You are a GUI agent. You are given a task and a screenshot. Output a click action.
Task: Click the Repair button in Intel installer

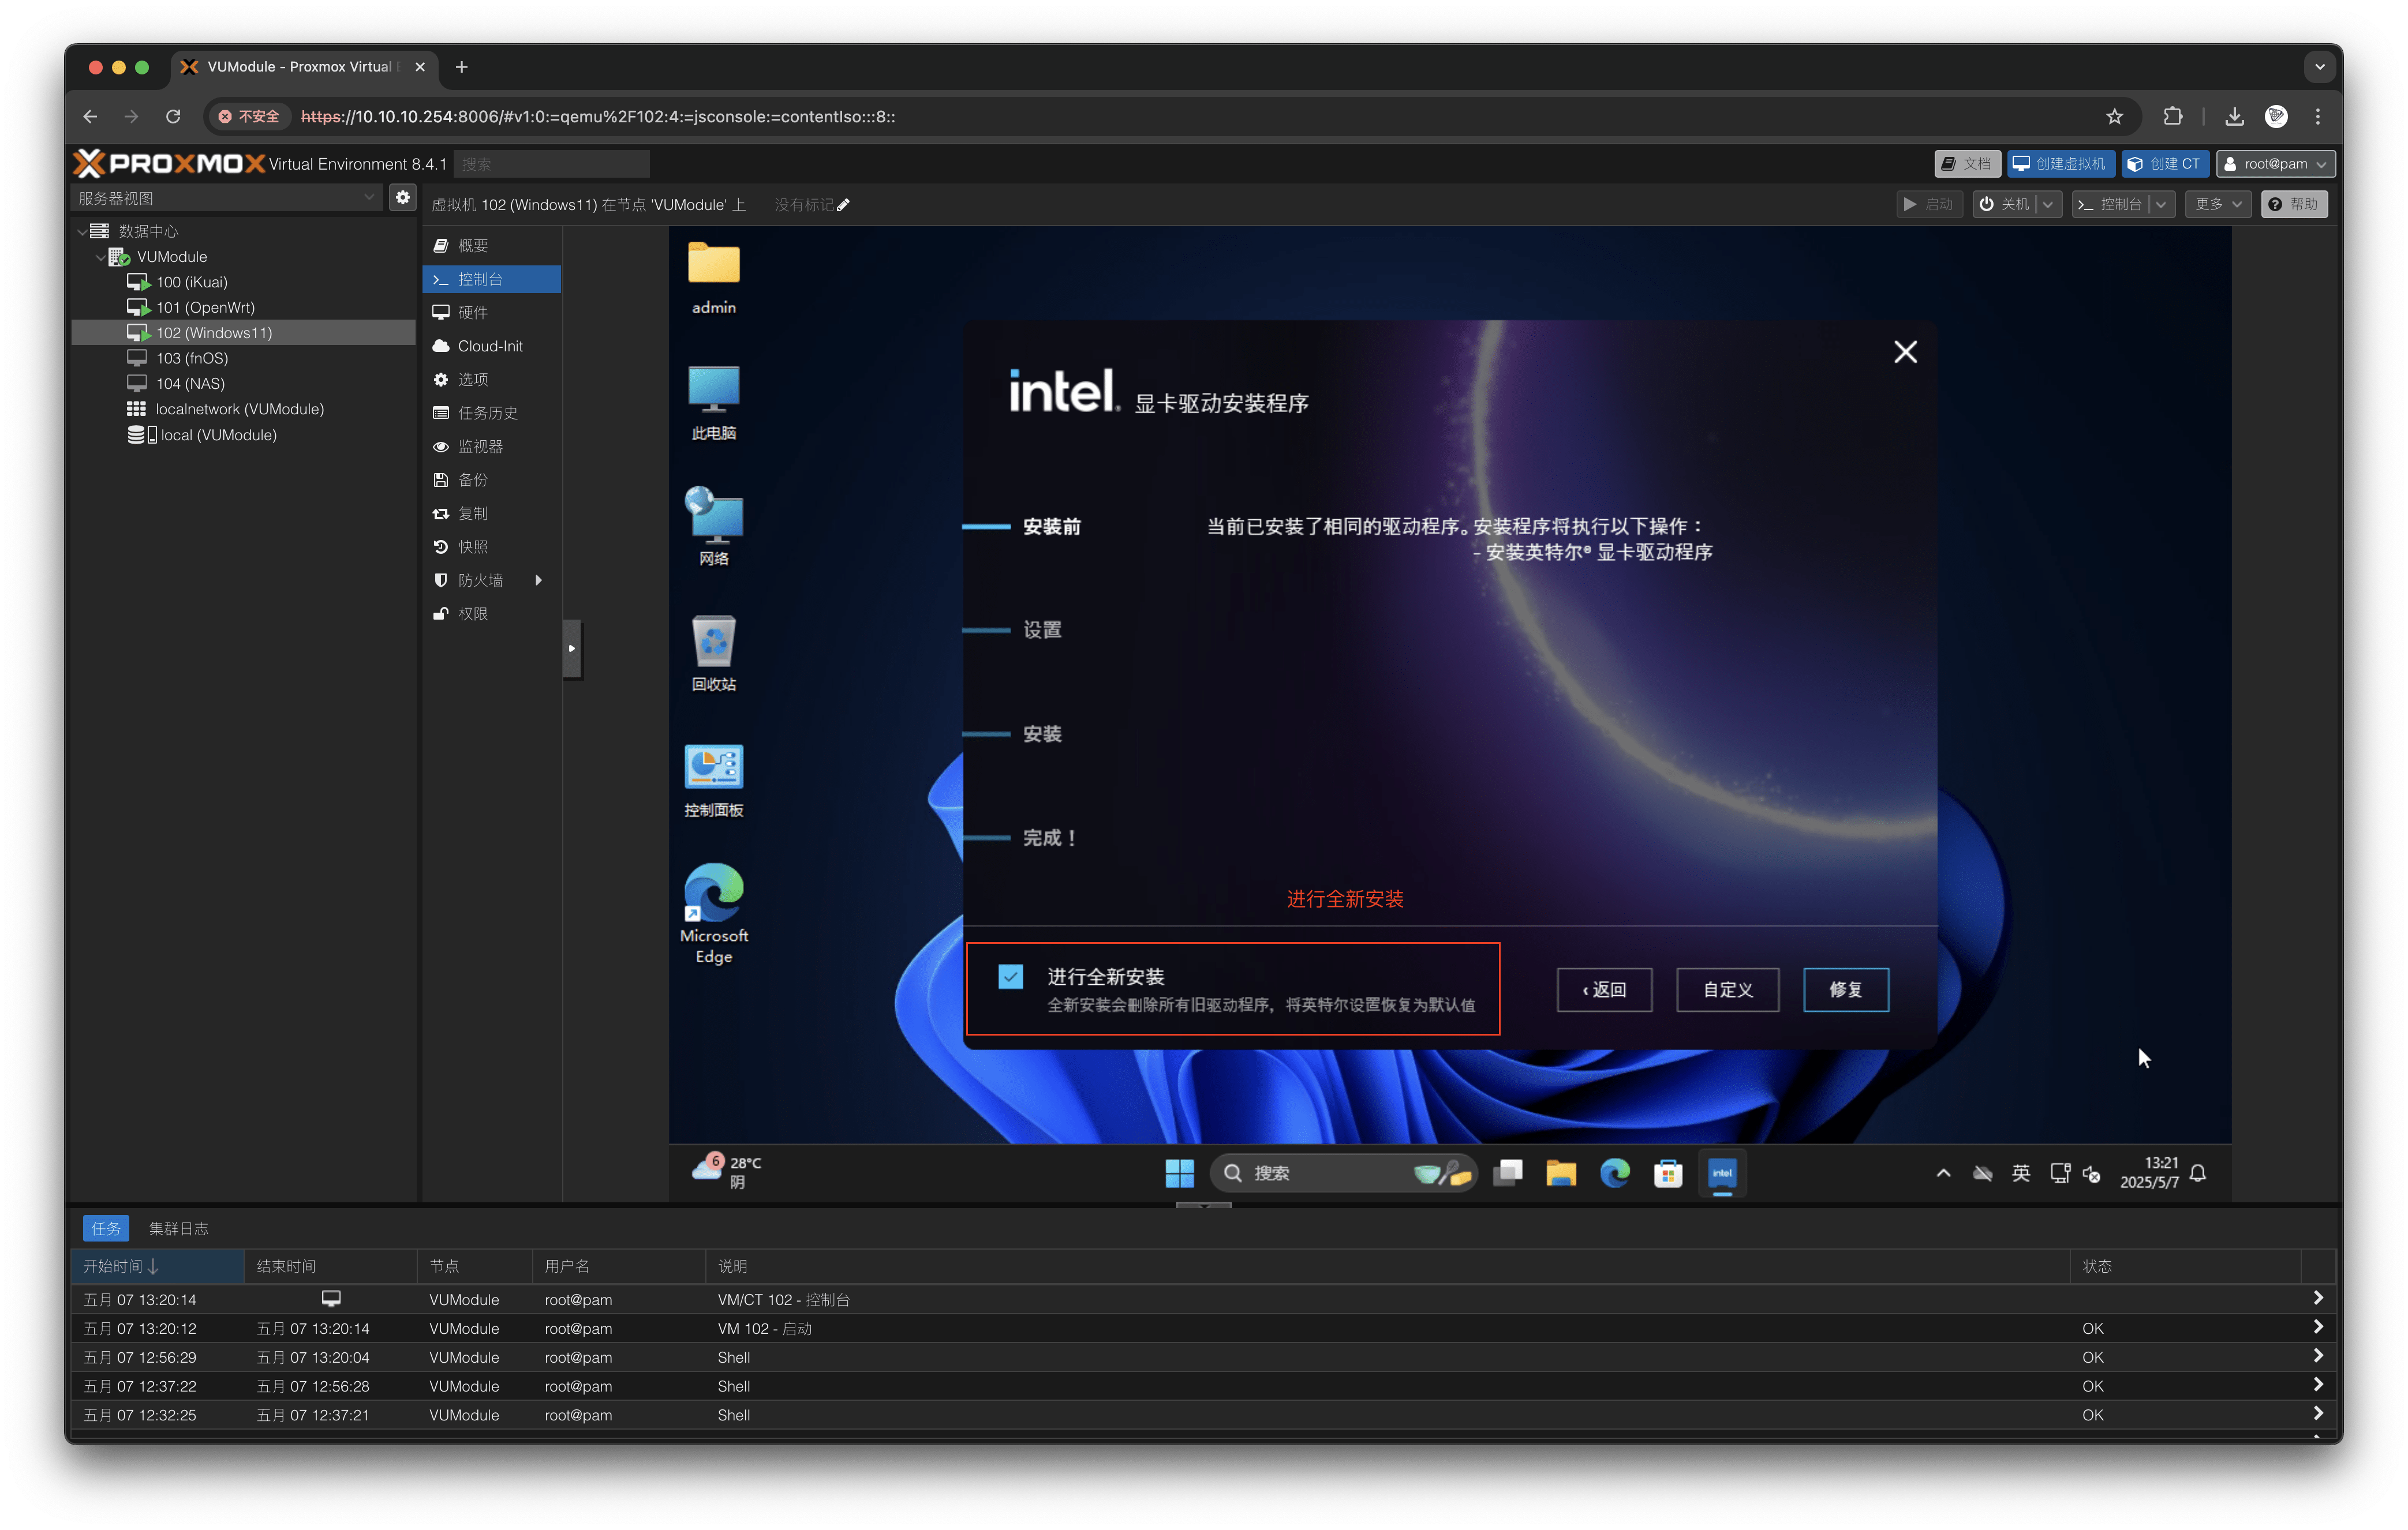click(1845, 989)
